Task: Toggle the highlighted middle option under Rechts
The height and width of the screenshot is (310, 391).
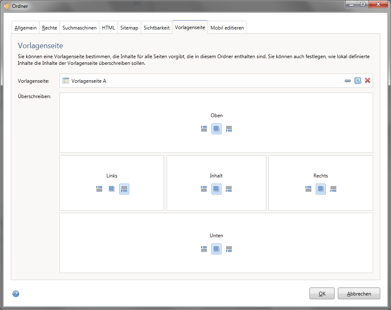Action: click(320, 189)
